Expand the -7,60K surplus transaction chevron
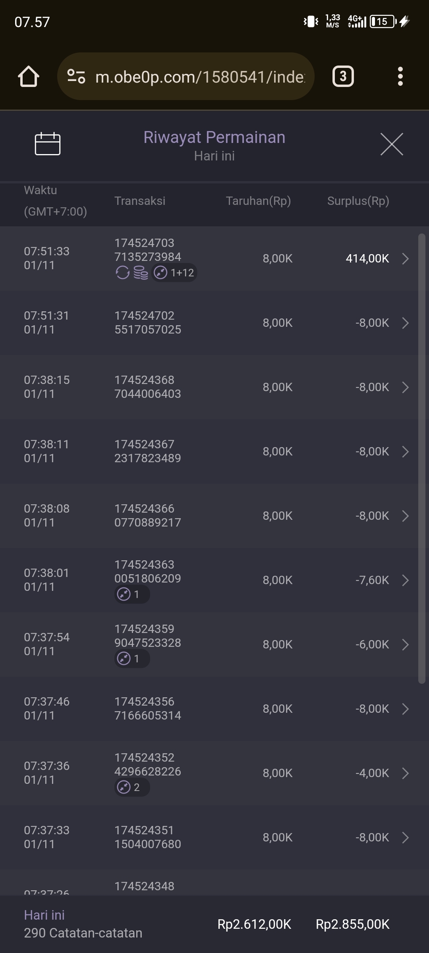Screen dimensions: 429x953 (405, 580)
